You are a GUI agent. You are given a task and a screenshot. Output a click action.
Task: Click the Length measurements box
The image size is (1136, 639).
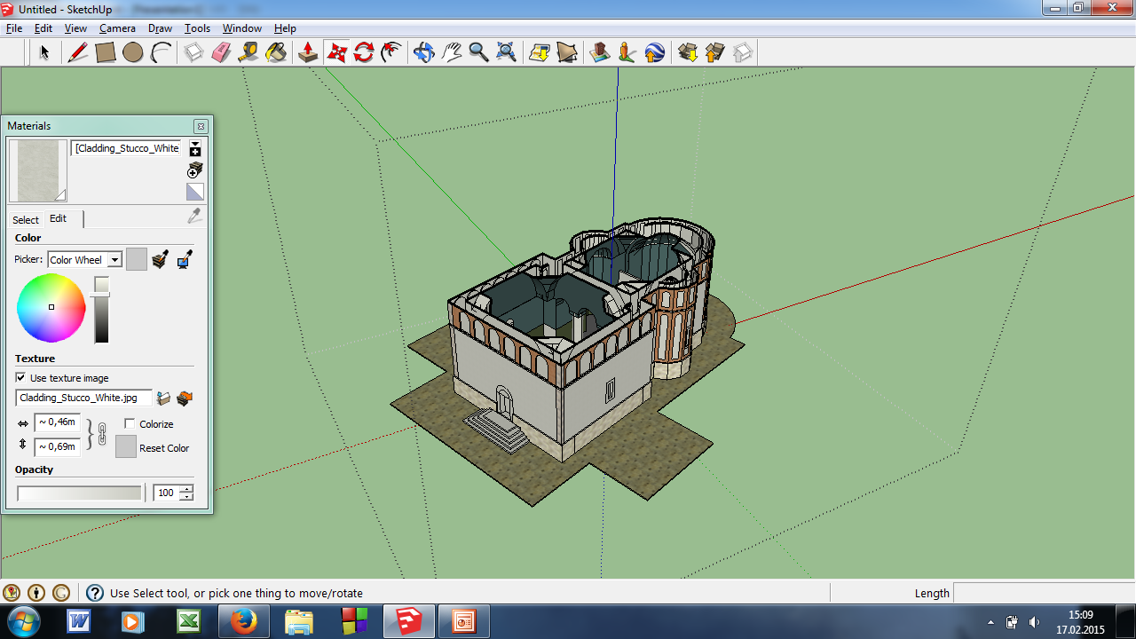pos(1044,593)
